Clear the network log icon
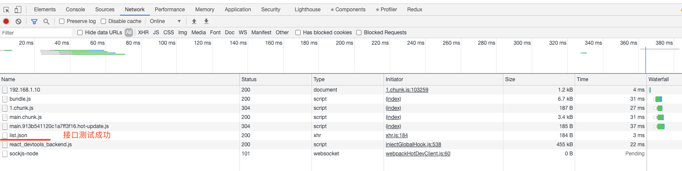This screenshot has width=682, height=171. point(18,21)
